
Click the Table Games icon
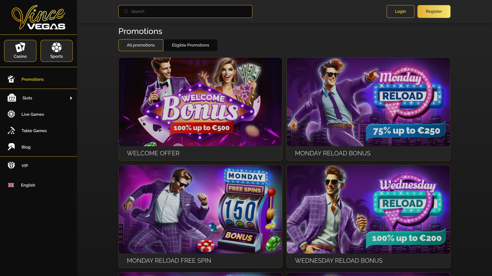pos(11,131)
